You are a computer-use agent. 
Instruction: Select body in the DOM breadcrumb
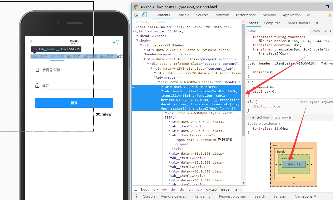click(145, 189)
